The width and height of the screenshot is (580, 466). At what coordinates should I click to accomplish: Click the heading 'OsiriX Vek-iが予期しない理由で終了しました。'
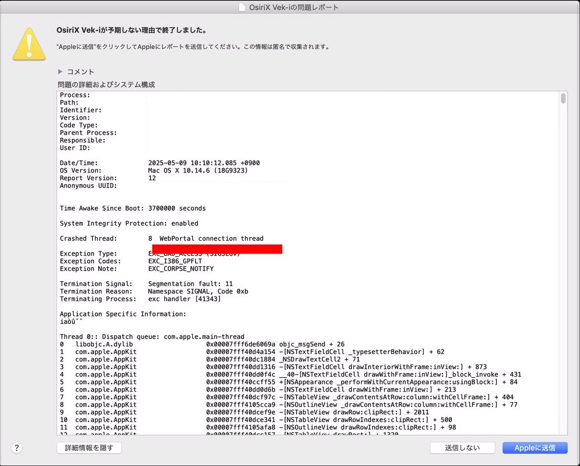(x=132, y=30)
